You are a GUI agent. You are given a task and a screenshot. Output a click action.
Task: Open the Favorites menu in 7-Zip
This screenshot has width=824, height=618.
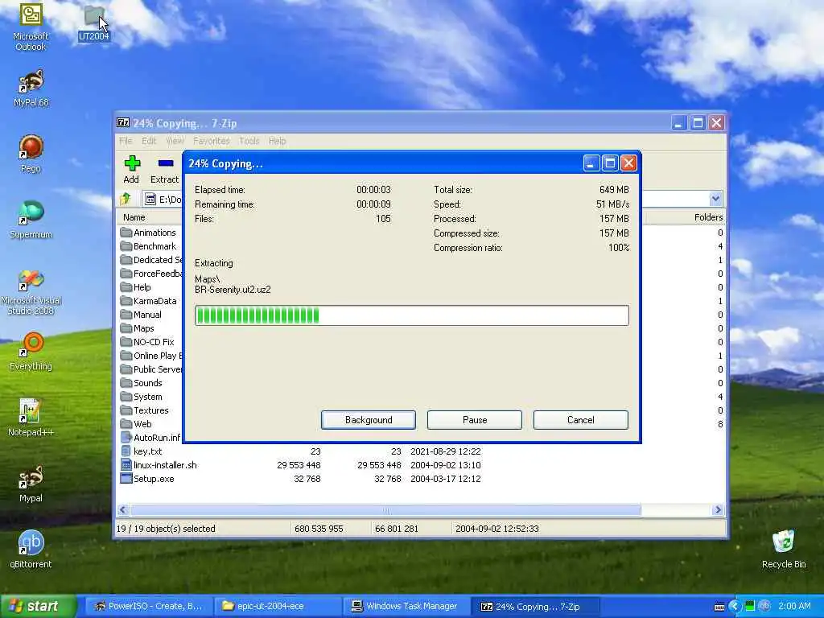212,141
